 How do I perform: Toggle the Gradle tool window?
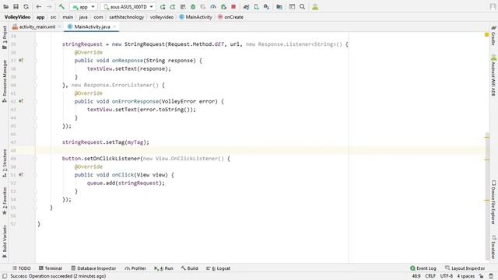493,36
